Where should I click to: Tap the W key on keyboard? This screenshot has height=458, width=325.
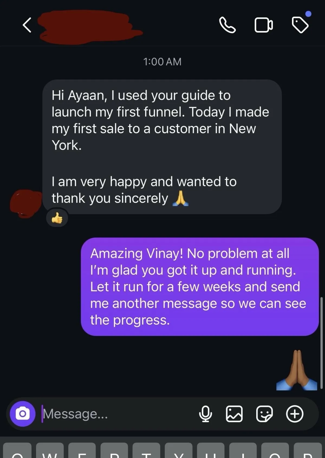tap(50, 450)
